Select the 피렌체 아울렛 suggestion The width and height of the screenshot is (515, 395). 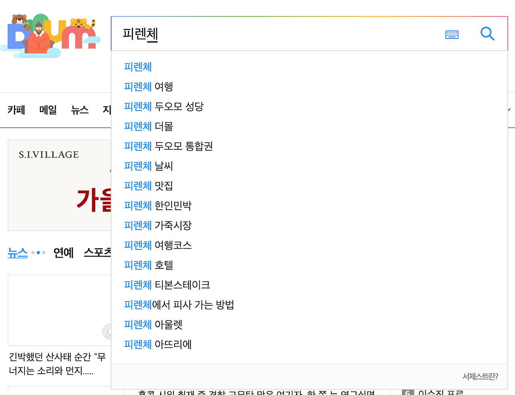click(x=153, y=325)
